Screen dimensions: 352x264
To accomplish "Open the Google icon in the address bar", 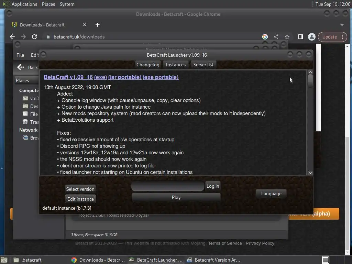I will (x=265, y=37).
